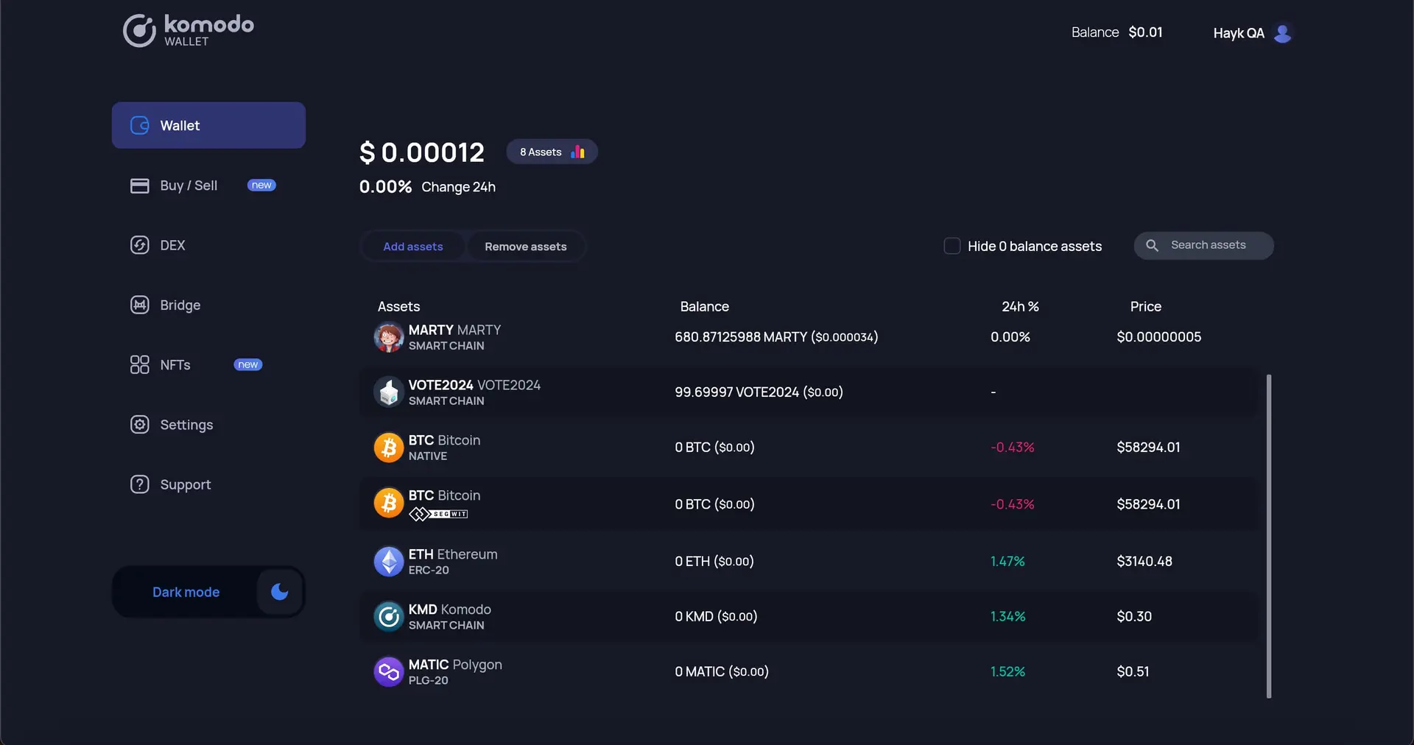
Task: Click the Remove assets button
Action: click(x=525, y=246)
